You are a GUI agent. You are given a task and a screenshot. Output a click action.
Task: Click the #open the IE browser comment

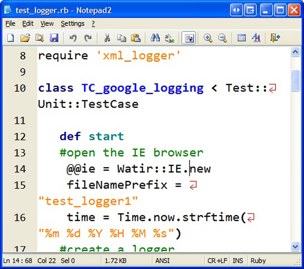(x=132, y=153)
